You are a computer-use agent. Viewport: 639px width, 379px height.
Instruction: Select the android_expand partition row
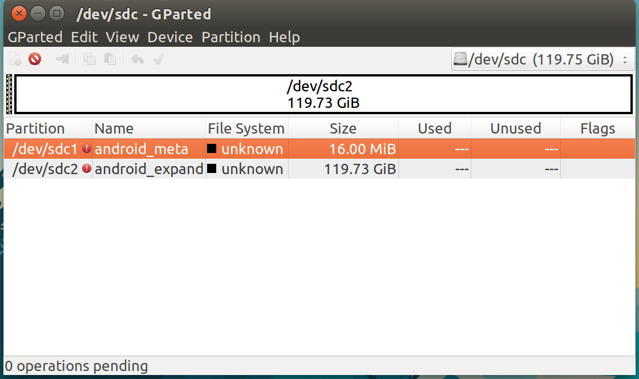pos(148,169)
